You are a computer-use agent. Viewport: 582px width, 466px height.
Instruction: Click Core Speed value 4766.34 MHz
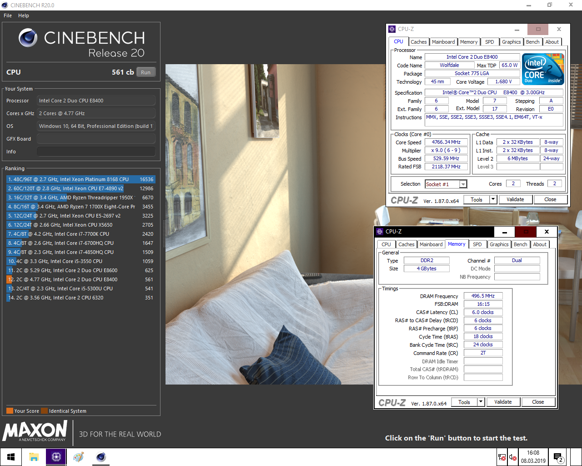(x=446, y=142)
